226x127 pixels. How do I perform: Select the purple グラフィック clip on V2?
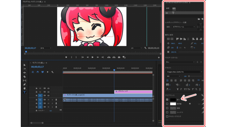[x=133, y=92]
